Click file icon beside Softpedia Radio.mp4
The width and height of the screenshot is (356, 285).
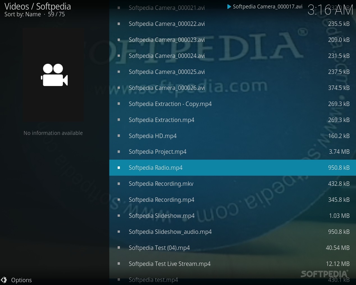click(119, 168)
